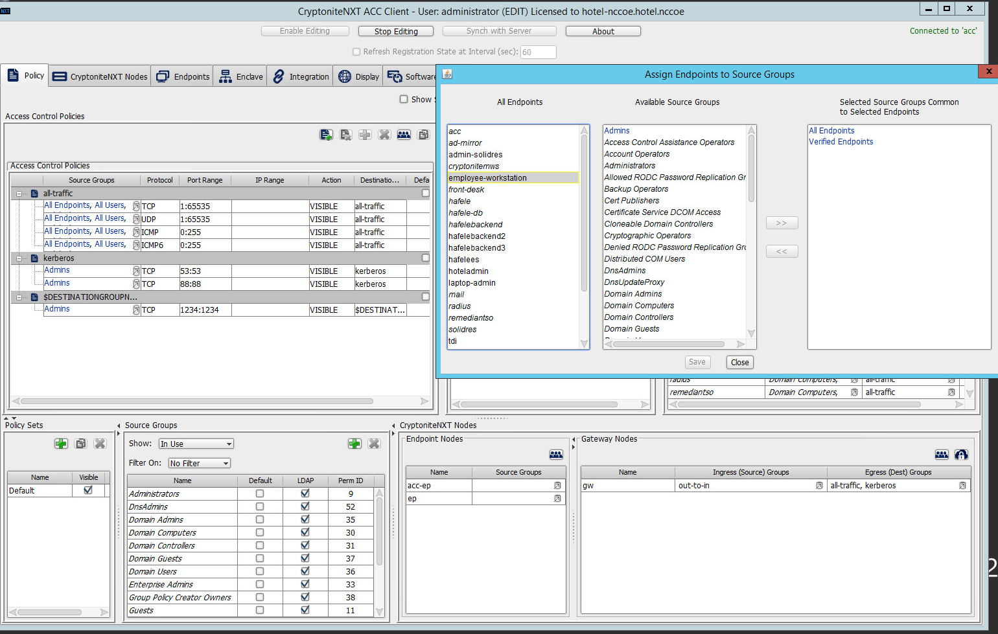Switch to the Enclave tab
998x634 pixels.
click(x=240, y=76)
